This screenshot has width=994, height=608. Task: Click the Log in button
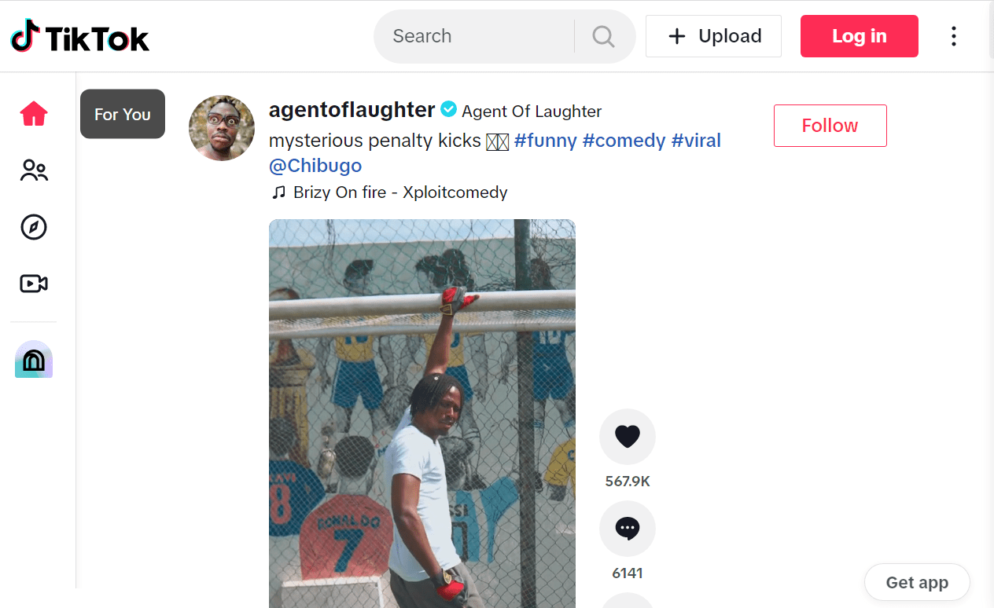click(x=859, y=36)
